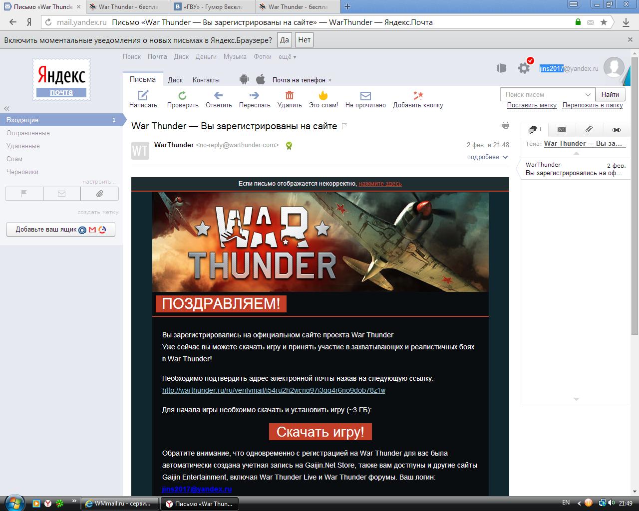
Task: Select the thread view tab with speech bubbles
Action: pyautogui.click(x=535, y=129)
